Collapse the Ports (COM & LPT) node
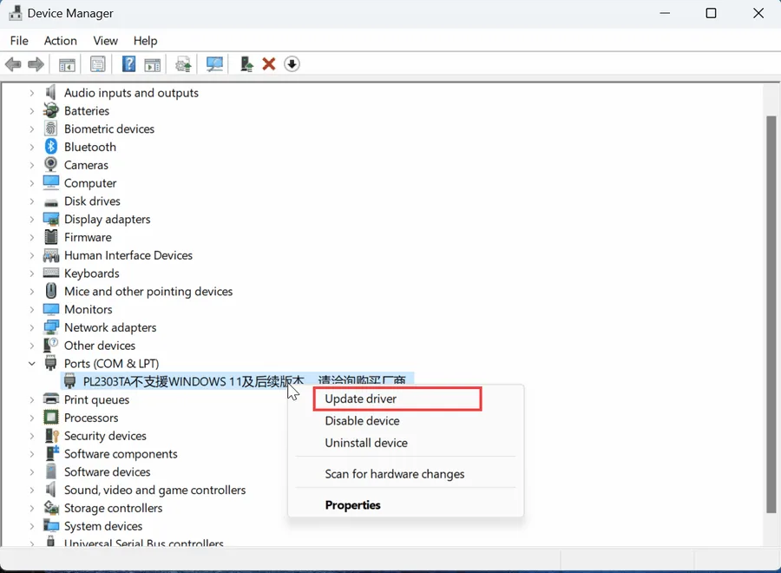The height and width of the screenshot is (573, 781). pos(32,364)
